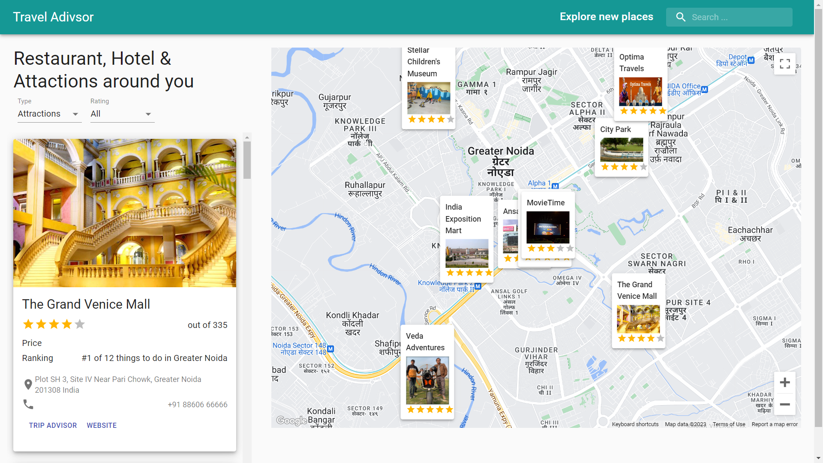Open the WEBSITE link
823x463 pixels.
pyautogui.click(x=102, y=425)
